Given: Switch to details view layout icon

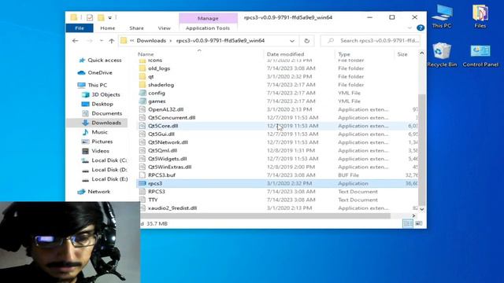Looking at the screenshot, I should tap(408, 223).
